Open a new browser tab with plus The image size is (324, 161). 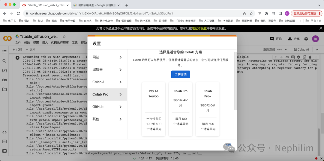(x=127, y=5)
